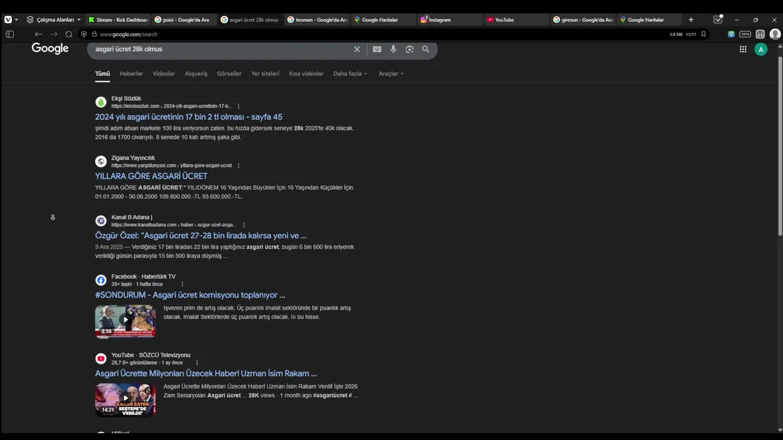Go forward with the Forward arrow
The width and height of the screenshot is (783, 440).
click(x=54, y=34)
